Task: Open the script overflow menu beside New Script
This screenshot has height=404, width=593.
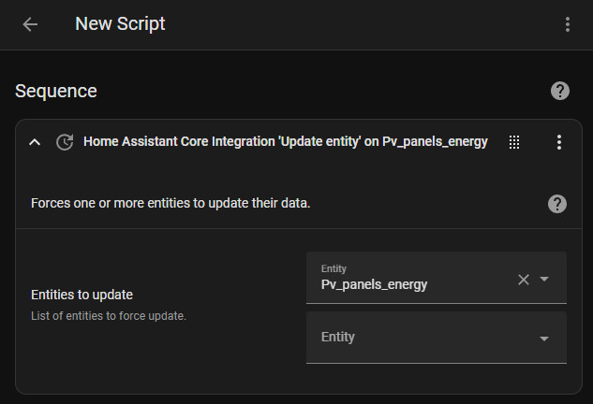Action: pyautogui.click(x=568, y=24)
